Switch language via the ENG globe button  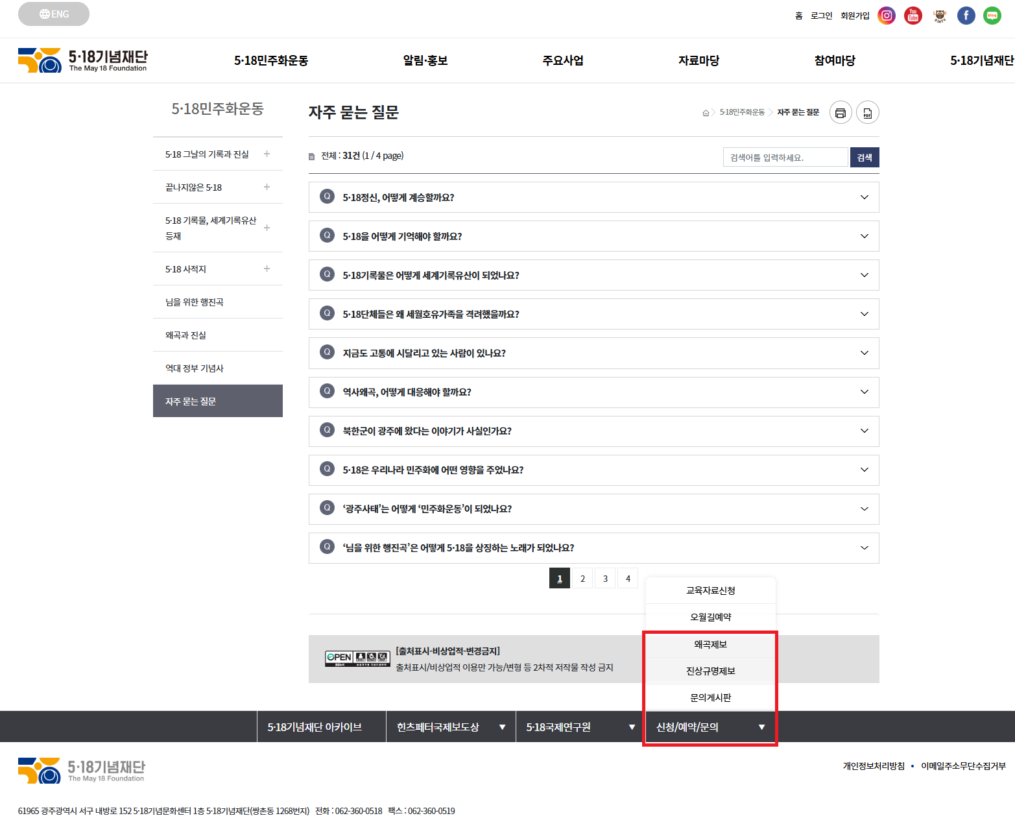point(54,14)
